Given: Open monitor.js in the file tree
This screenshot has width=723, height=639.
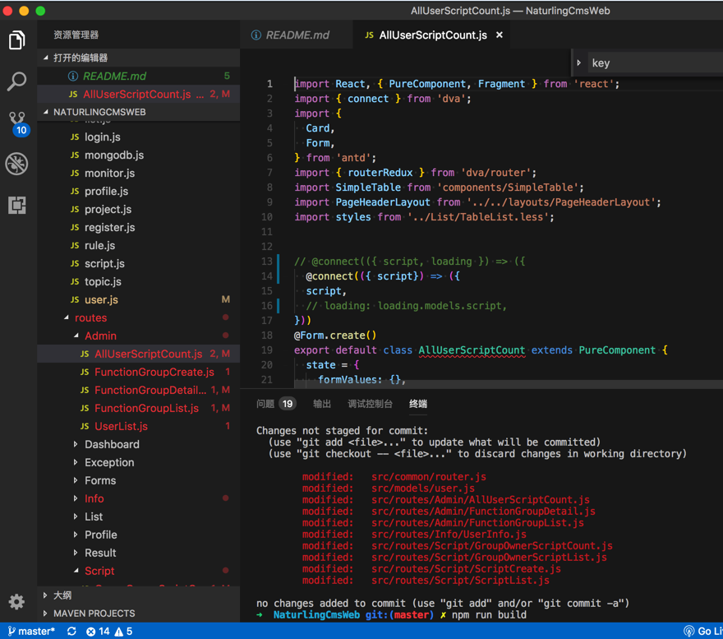Looking at the screenshot, I should pos(138,173).
